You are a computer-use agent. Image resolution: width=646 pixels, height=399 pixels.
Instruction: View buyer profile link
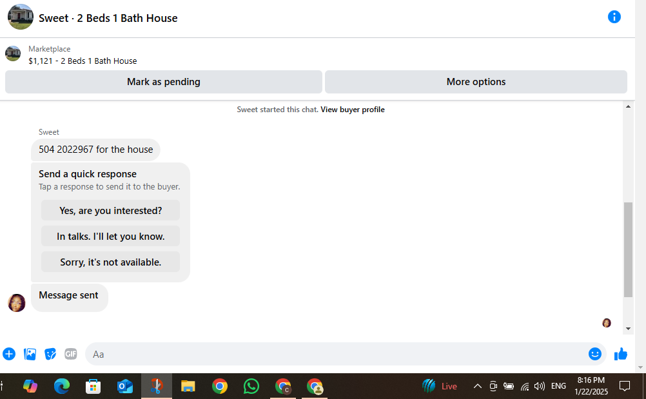[352, 110]
